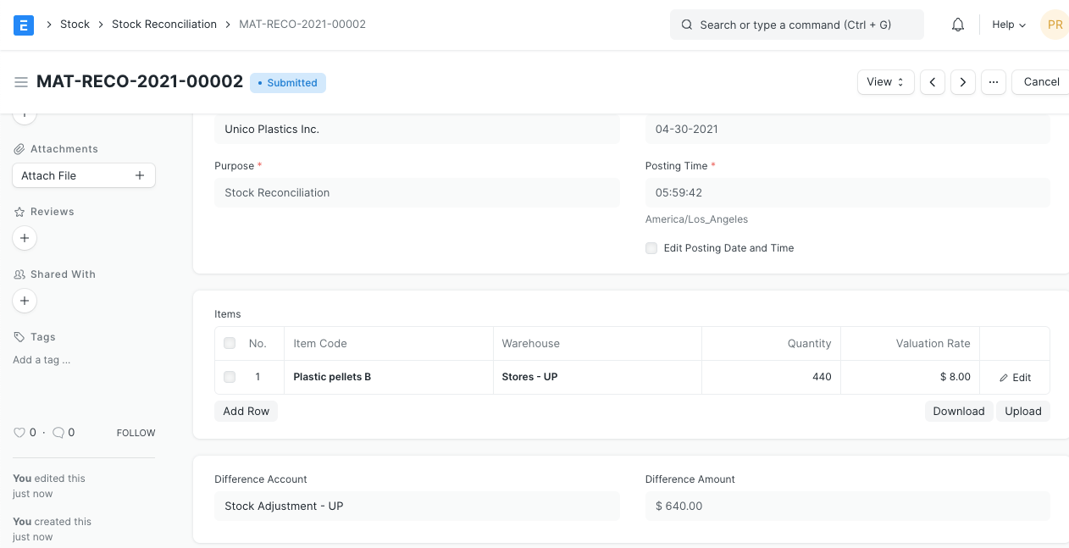Click the ERPNext logo icon
Viewport: 1069px width, 548px height.
click(x=24, y=25)
